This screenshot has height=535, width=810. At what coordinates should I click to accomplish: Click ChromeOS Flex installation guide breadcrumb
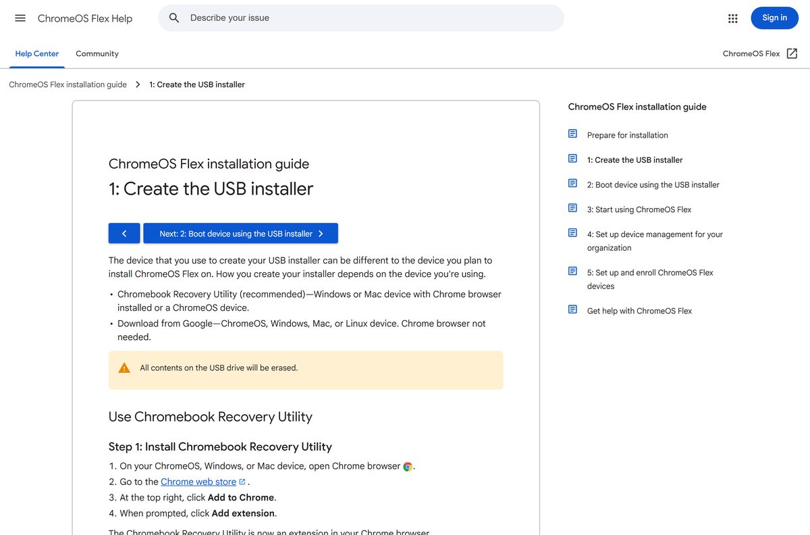tap(67, 84)
